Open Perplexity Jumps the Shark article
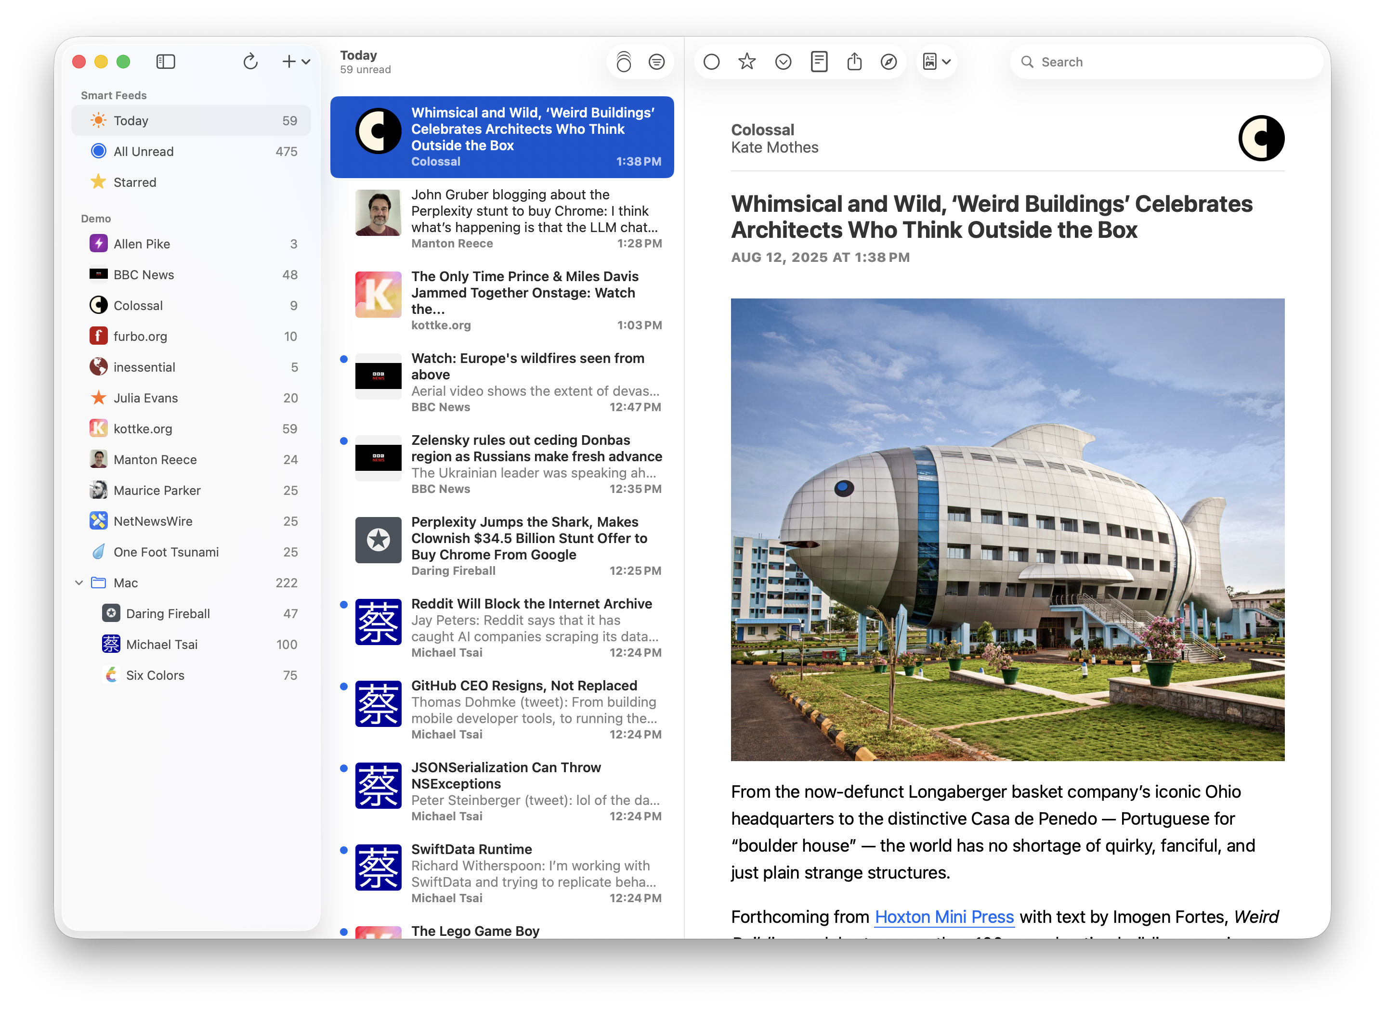 pos(502,546)
